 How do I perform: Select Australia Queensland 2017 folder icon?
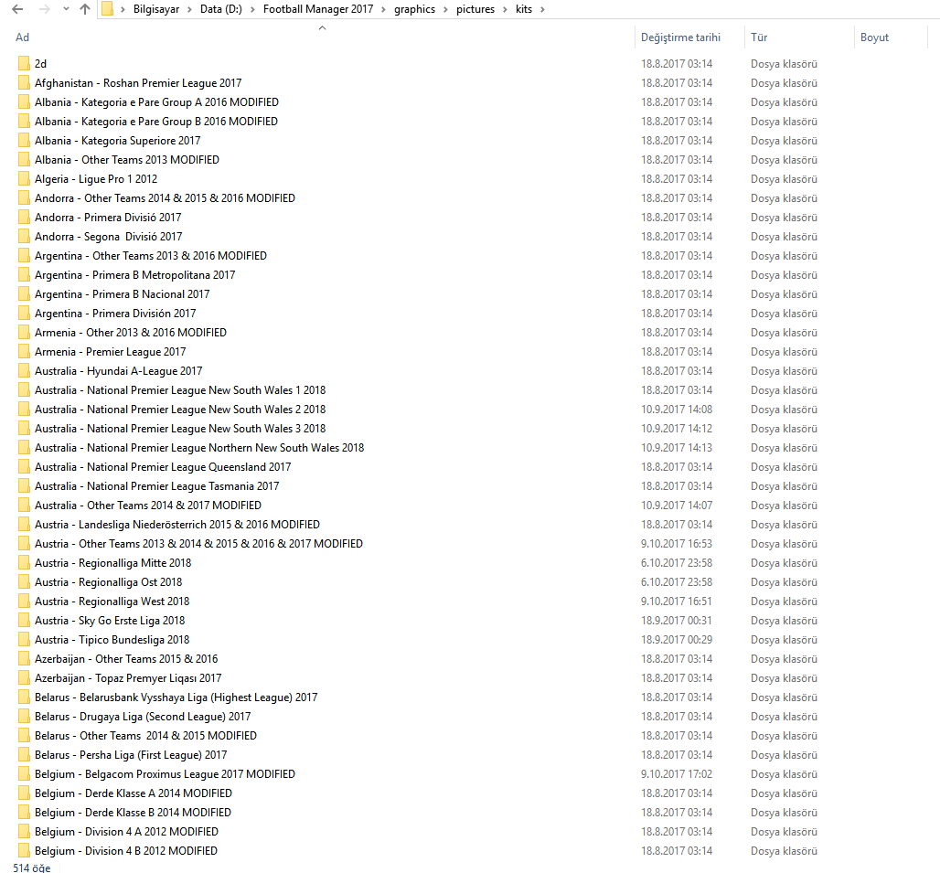pyautogui.click(x=24, y=467)
